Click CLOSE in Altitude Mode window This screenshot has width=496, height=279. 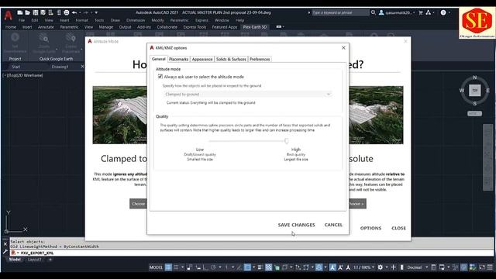pyautogui.click(x=398, y=228)
